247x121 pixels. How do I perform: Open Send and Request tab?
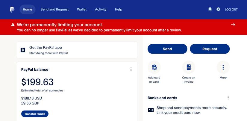pos(54,9)
